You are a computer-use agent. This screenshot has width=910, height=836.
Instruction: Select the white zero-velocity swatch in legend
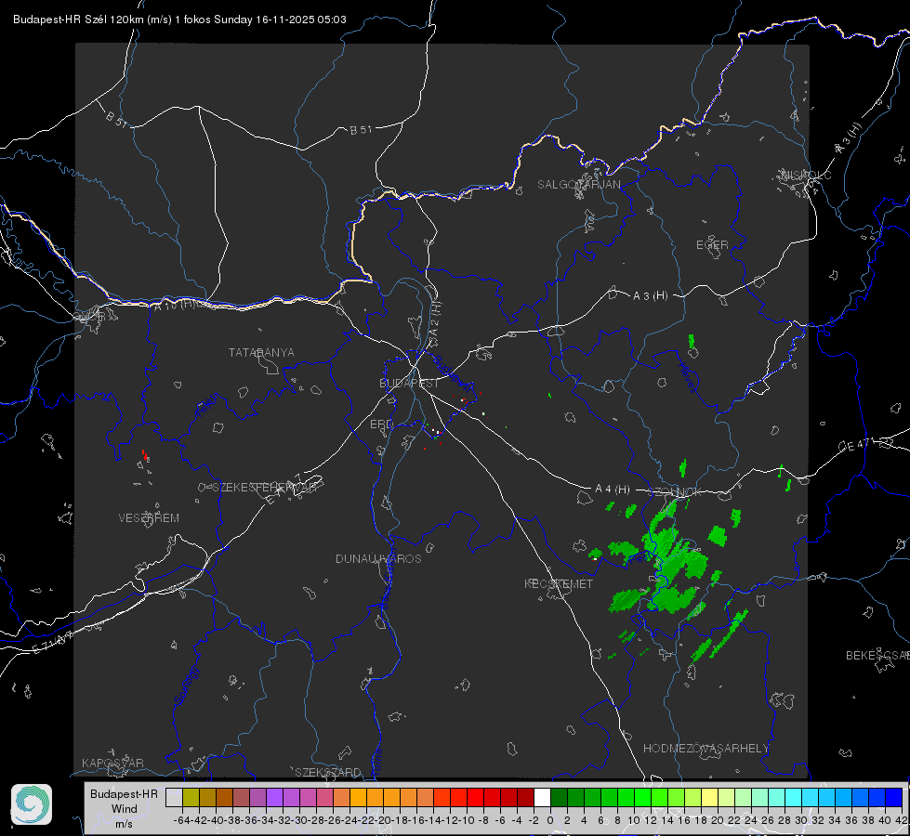click(542, 798)
